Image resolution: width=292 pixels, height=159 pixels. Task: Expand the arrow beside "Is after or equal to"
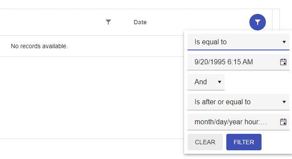[284, 102]
